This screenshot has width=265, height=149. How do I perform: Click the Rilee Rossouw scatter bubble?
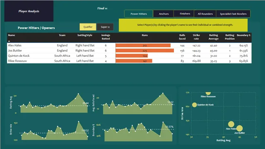point(208,93)
